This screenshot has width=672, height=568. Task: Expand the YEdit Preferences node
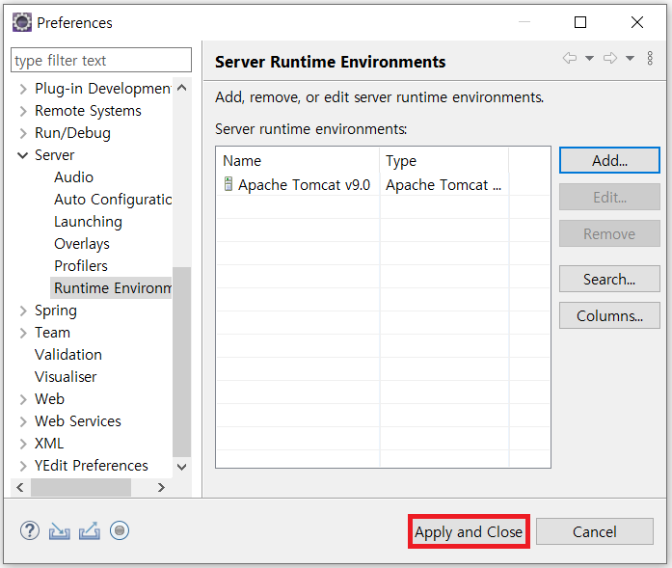coord(23,466)
